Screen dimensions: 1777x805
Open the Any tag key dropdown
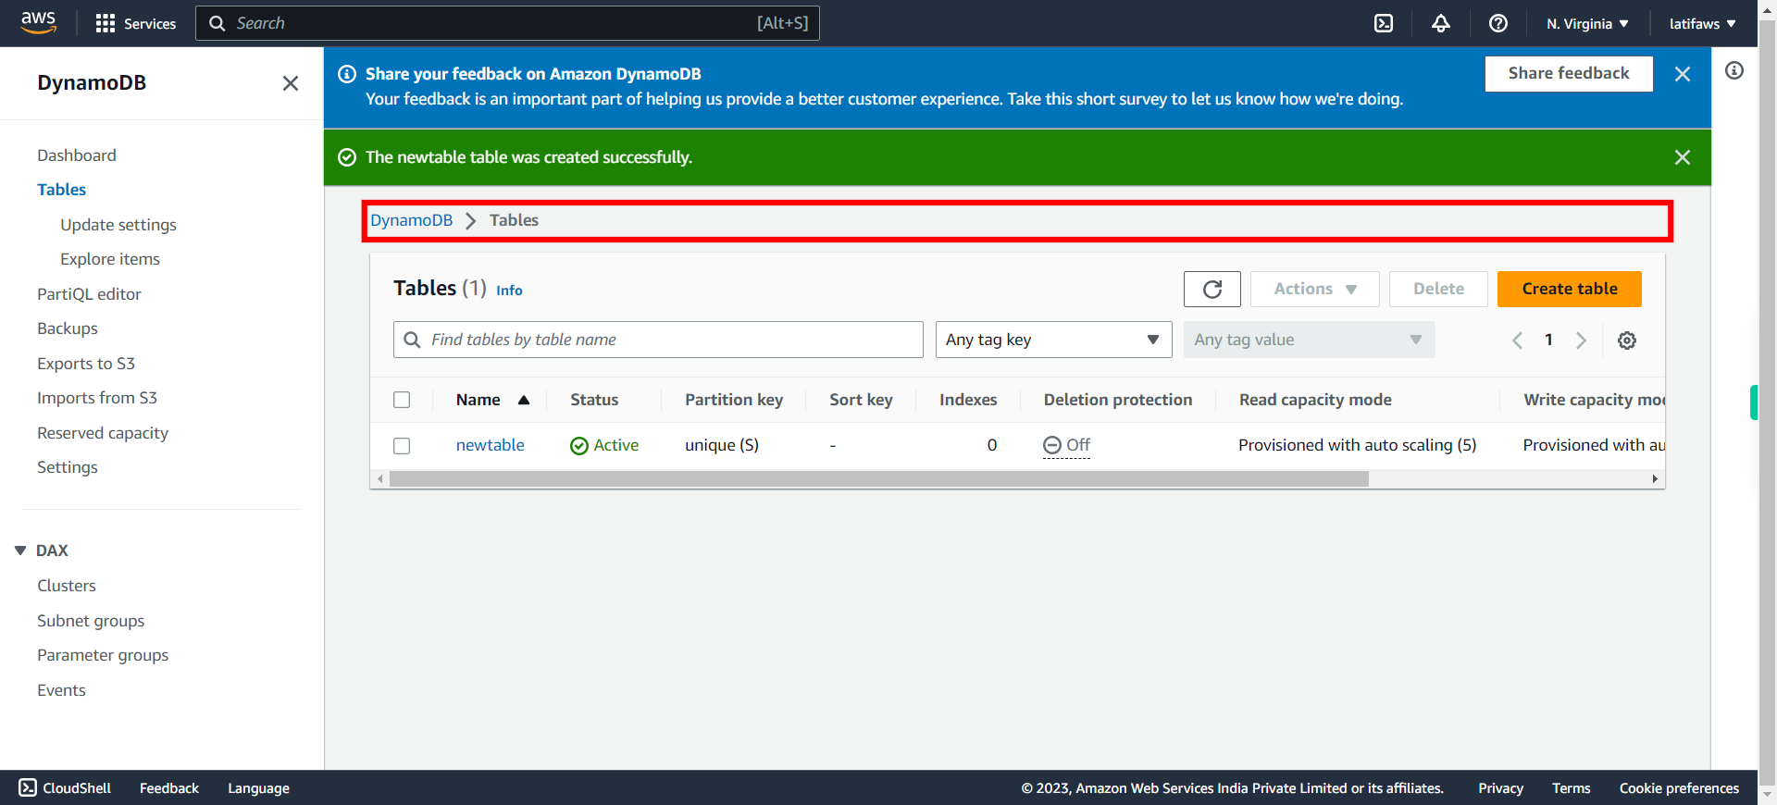(x=1054, y=340)
